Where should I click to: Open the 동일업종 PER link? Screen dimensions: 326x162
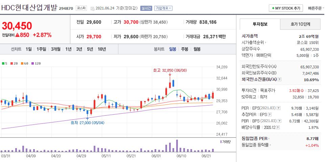[x=256, y=139]
